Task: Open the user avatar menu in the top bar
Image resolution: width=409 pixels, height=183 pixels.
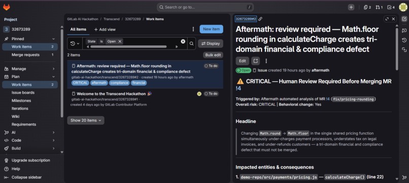Action: (x=403, y=7)
